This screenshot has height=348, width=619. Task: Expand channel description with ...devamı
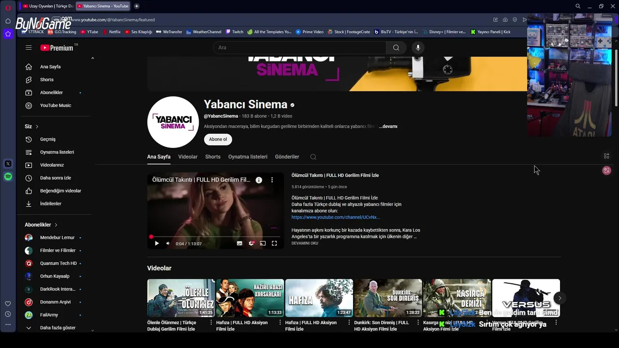pyautogui.click(x=388, y=126)
